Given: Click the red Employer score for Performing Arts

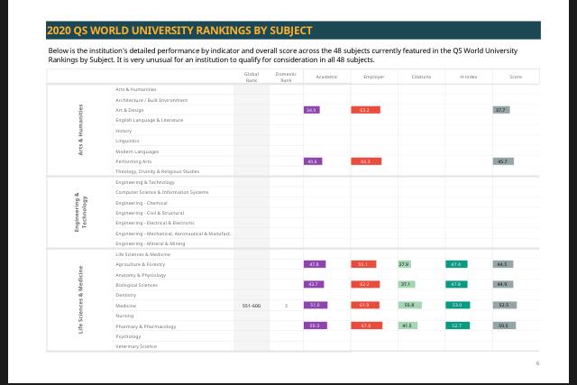Looking at the screenshot, I should [365, 161].
